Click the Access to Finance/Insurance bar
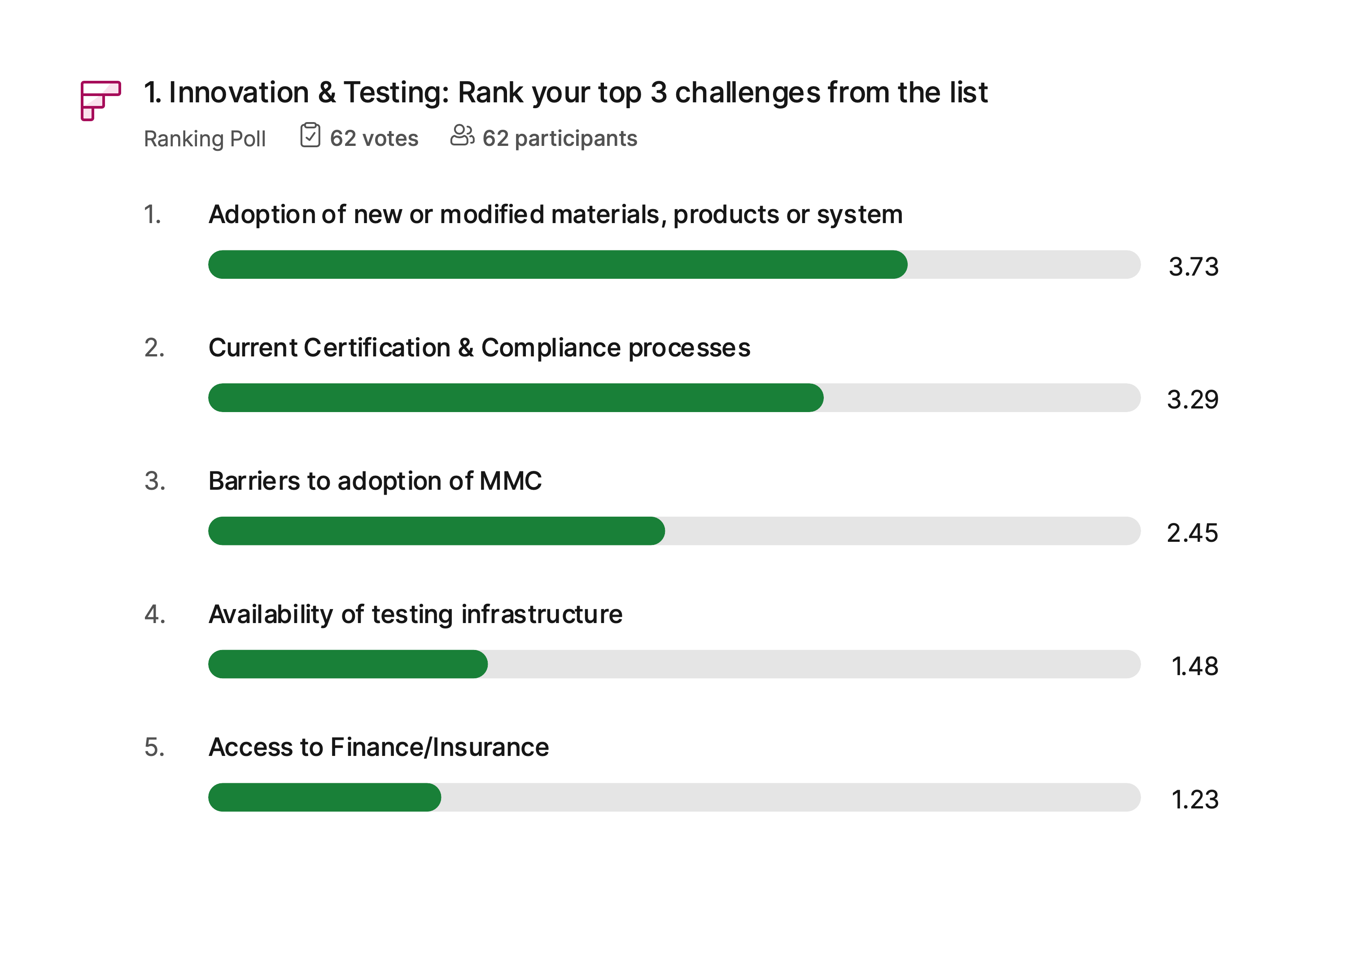Image resolution: width=1364 pixels, height=966 pixels. (673, 798)
